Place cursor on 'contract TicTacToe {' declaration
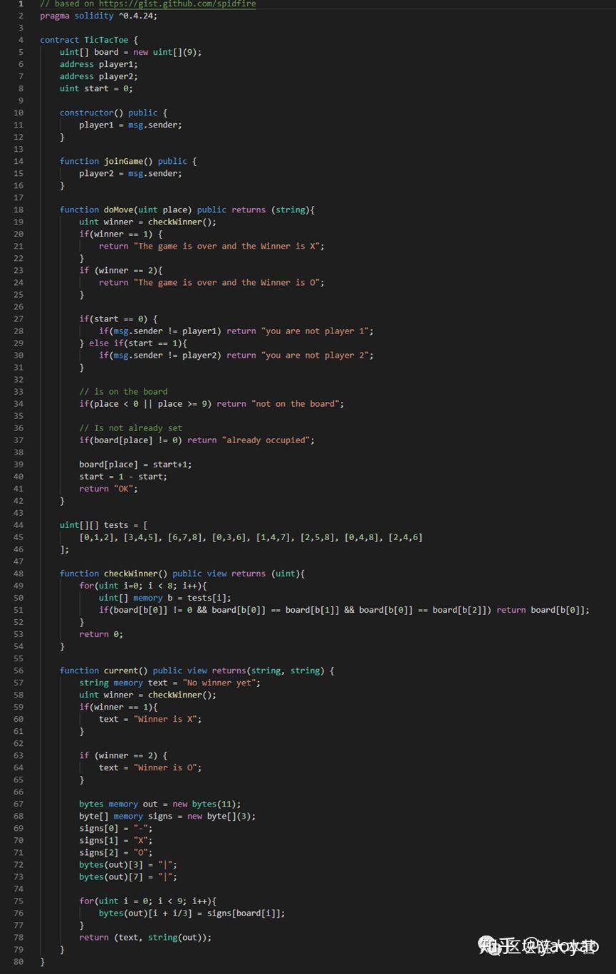The image size is (616, 974). [x=89, y=40]
